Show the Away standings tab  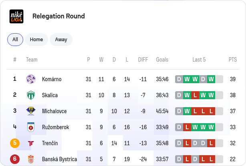[x=61, y=40]
